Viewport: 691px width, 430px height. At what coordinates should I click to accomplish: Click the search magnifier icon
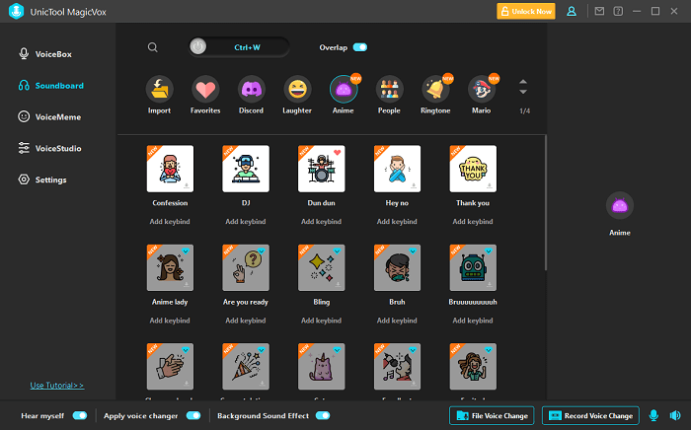(x=152, y=47)
